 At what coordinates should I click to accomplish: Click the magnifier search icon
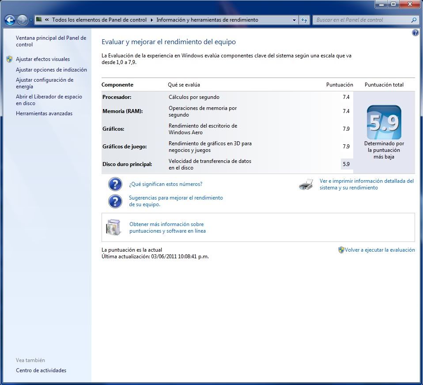414,20
